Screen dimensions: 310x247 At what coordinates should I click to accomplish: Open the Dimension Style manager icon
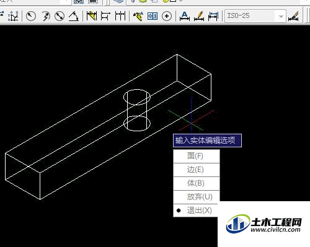tap(293, 16)
